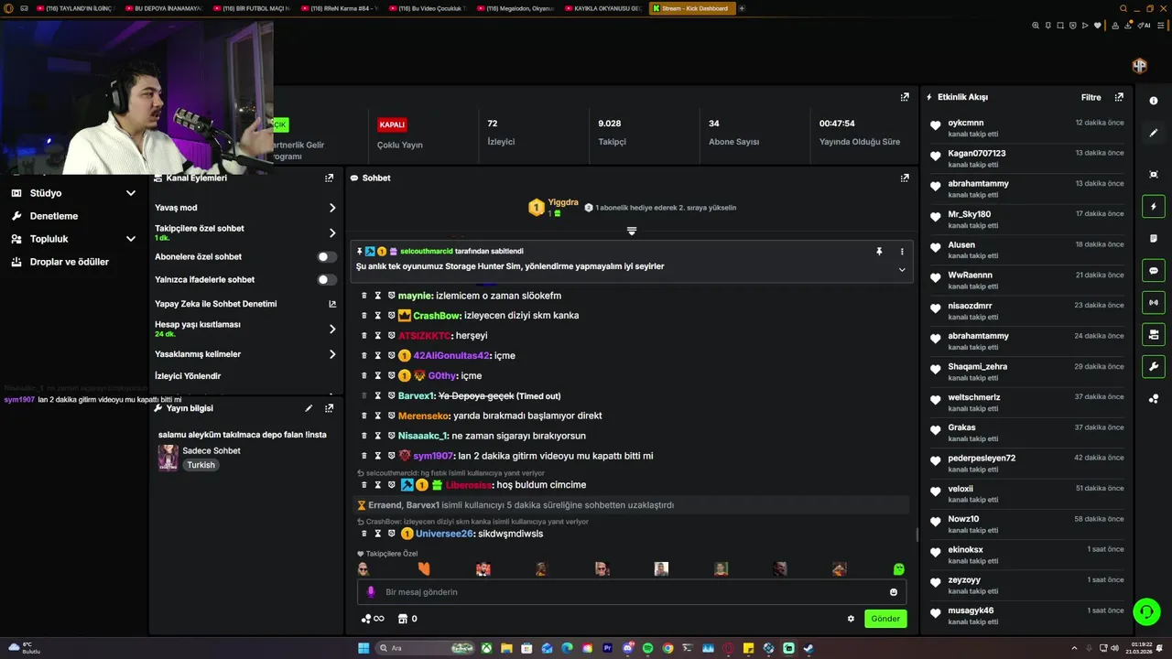Screen dimensions: 1172x659
Task: Open external link for Yapay Zeka Sohbet Denetimi
Action: (332, 304)
